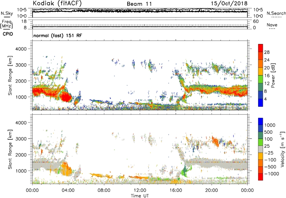The height and width of the screenshot is (198, 286).
Task: Click the '04:00' time tick label
Action: coord(68,190)
